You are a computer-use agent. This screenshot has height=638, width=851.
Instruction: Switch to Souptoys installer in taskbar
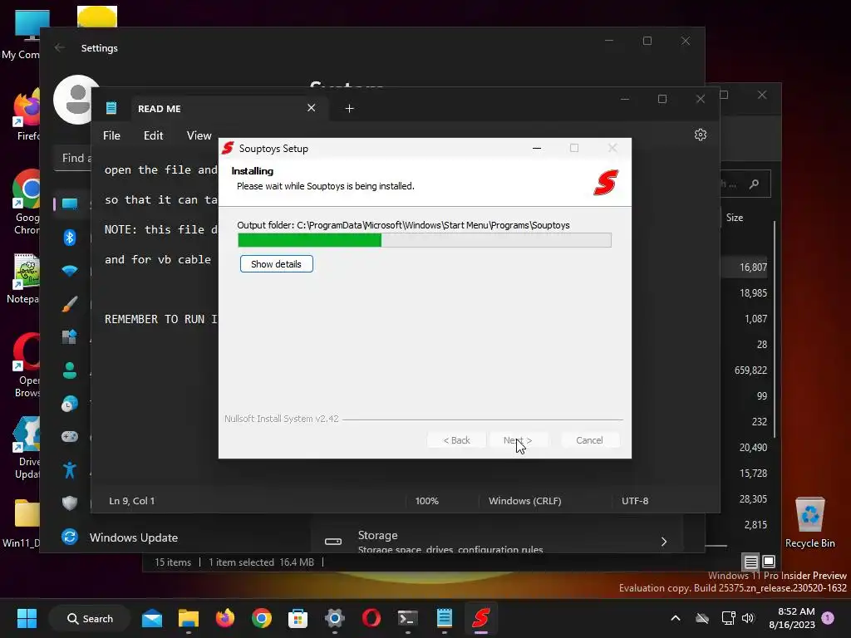click(x=481, y=618)
